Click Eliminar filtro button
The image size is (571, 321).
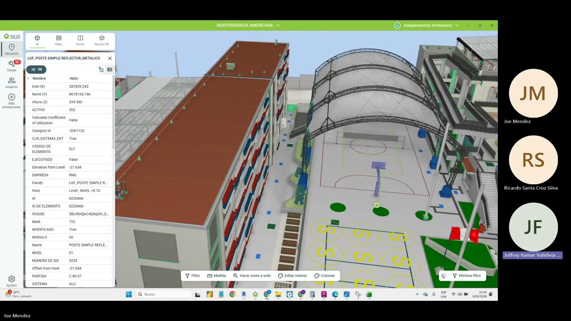[x=467, y=276]
